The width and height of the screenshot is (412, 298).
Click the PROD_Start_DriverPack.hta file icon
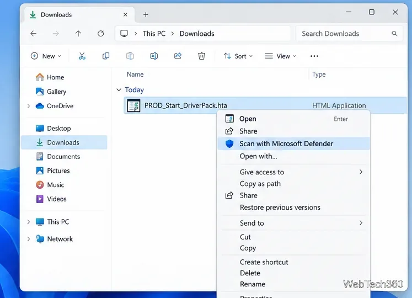click(x=133, y=105)
